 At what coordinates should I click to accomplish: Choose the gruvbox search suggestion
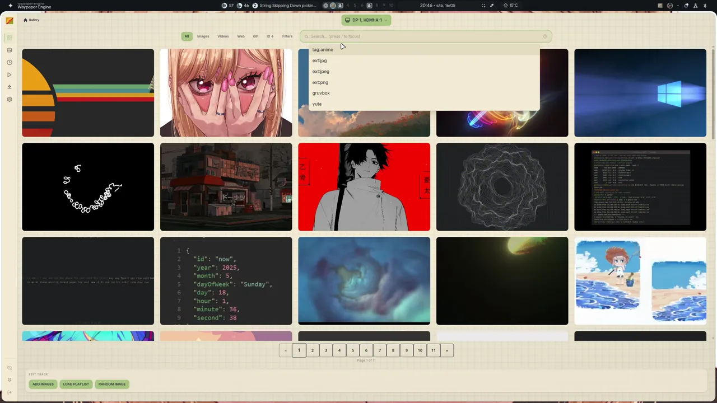point(424,93)
